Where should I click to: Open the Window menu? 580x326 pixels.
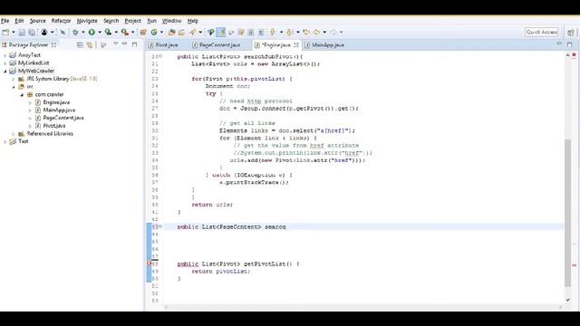(171, 21)
